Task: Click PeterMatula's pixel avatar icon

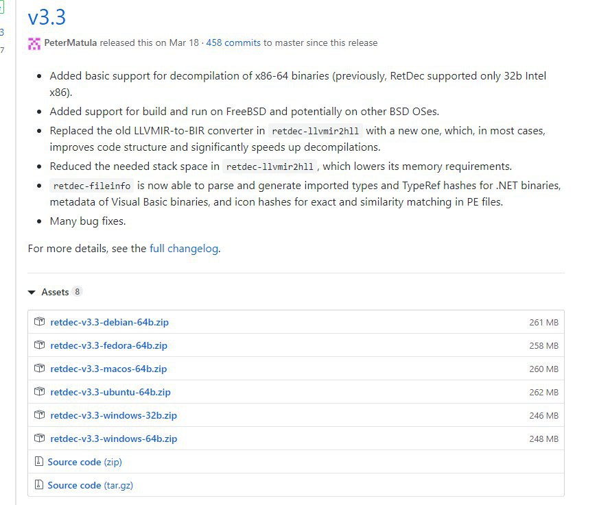Action: point(34,43)
